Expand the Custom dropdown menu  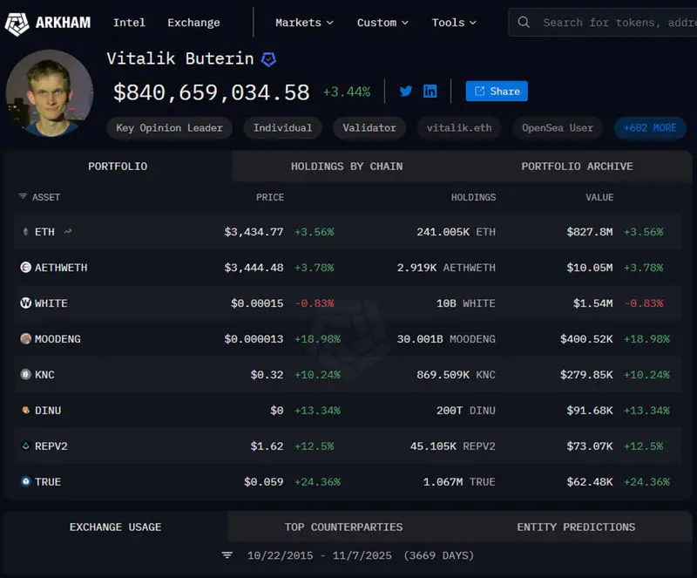pyautogui.click(x=383, y=23)
